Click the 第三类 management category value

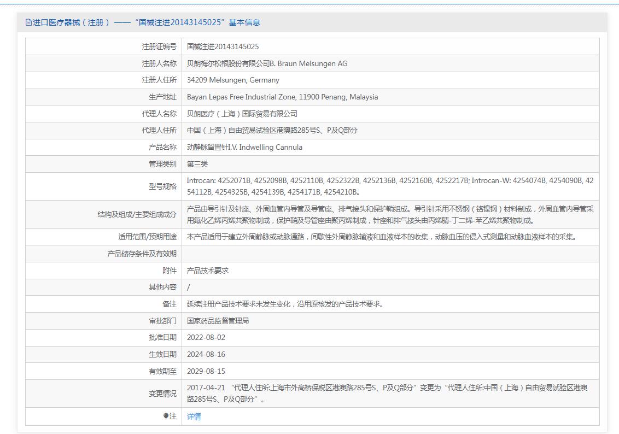click(x=197, y=164)
